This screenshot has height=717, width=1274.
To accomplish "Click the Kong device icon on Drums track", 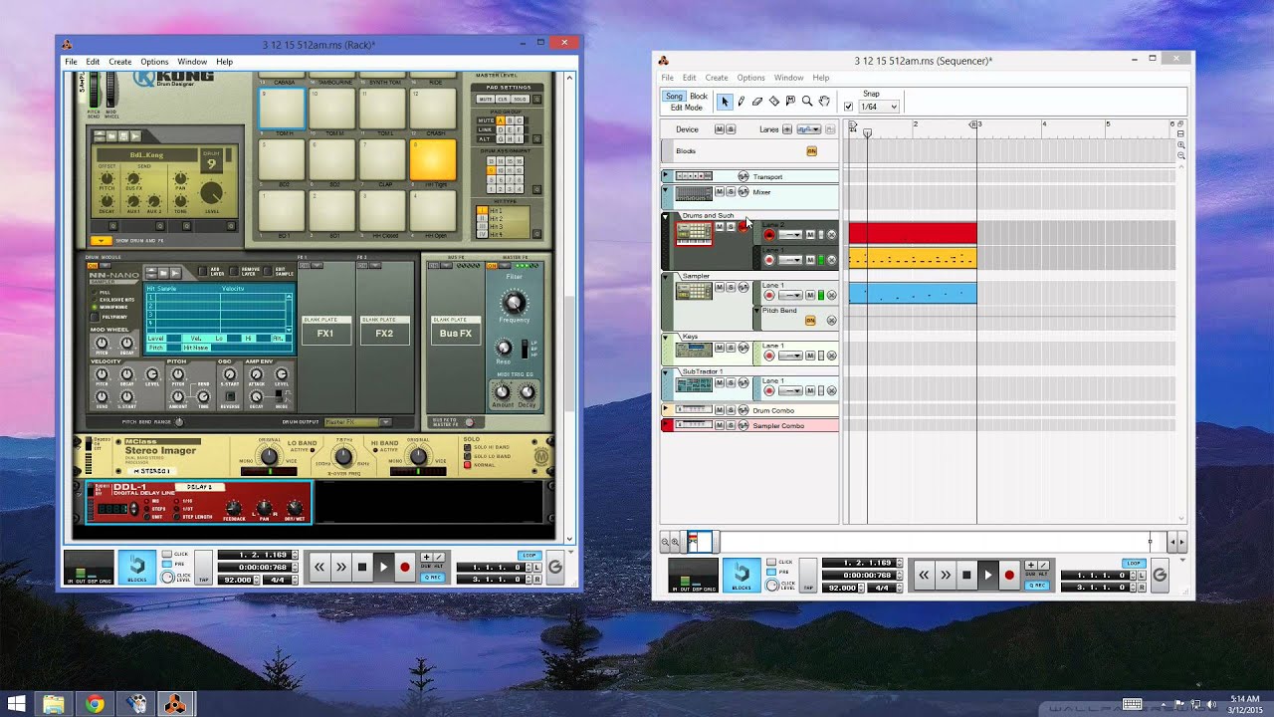I will (694, 234).
